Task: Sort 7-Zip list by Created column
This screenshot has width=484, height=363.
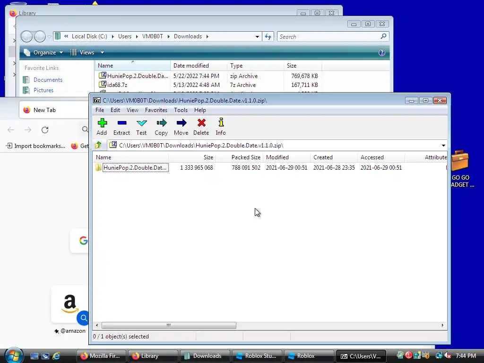Action: pos(334,157)
